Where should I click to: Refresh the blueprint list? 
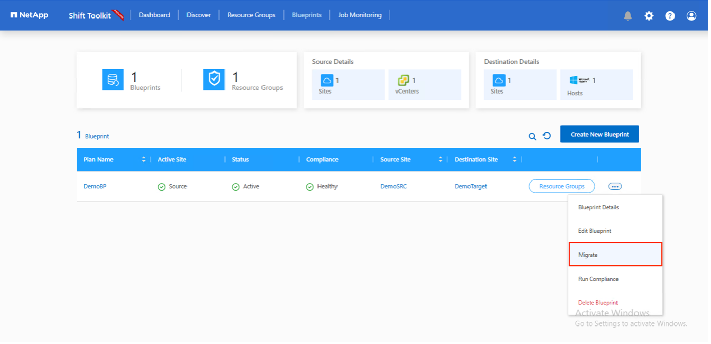(547, 136)
